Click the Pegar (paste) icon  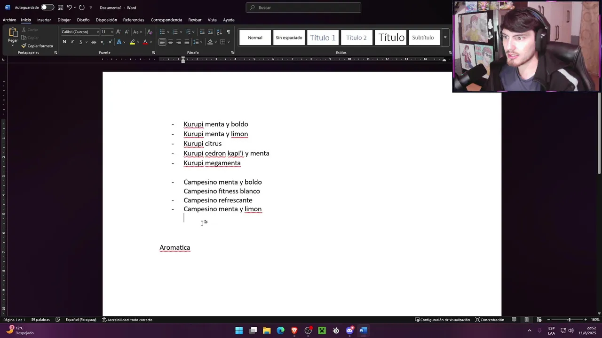click(x=13, y=32)
